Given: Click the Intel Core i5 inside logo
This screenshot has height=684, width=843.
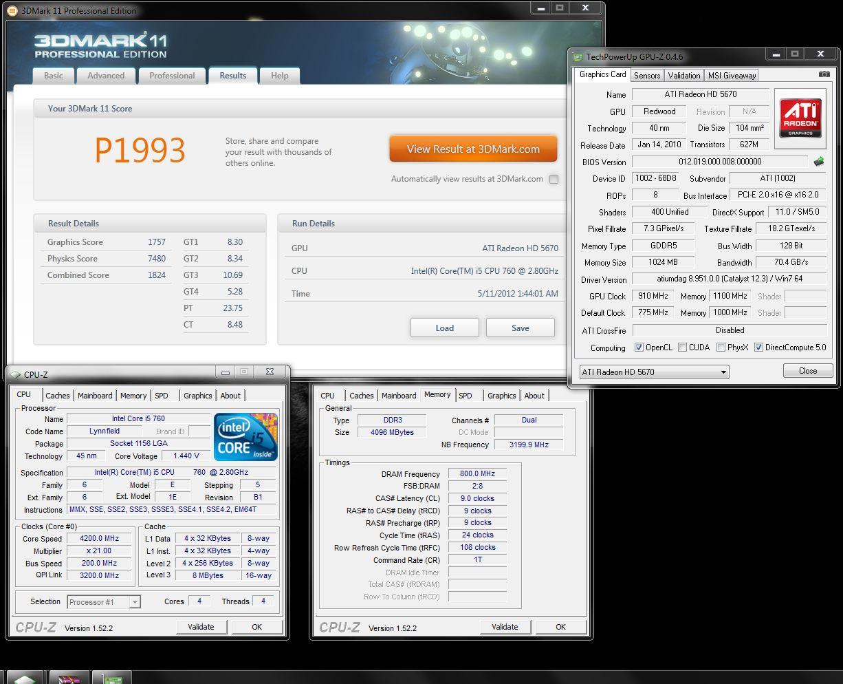Looking at the screenshot, I should click(x=245, y=436).
